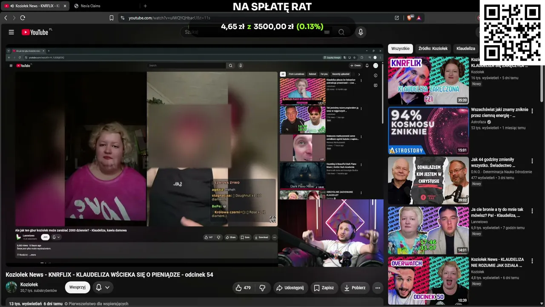The height and width of the screenshot is (307, 545).
Task: Like the video with 479 likes
Action: pyautogui.click(x=243, y=288)
